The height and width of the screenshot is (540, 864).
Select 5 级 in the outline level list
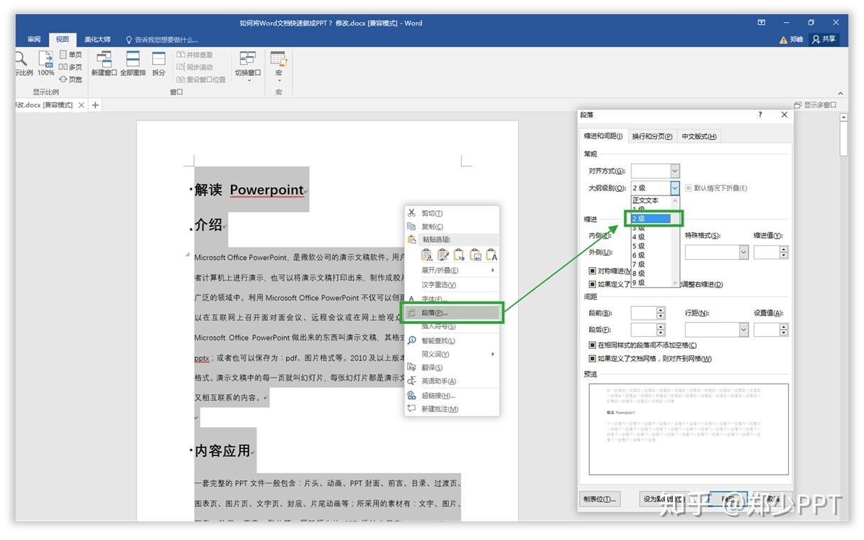(x=650, y=246)
